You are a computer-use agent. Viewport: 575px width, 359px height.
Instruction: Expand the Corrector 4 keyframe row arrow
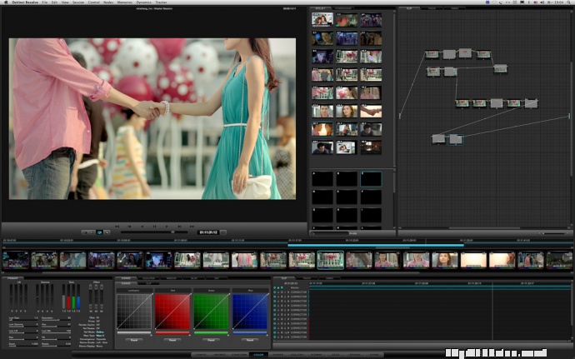288,306
